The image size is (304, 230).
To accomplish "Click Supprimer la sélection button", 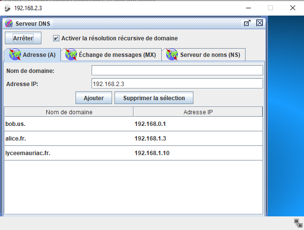I will tap(154, 98).
